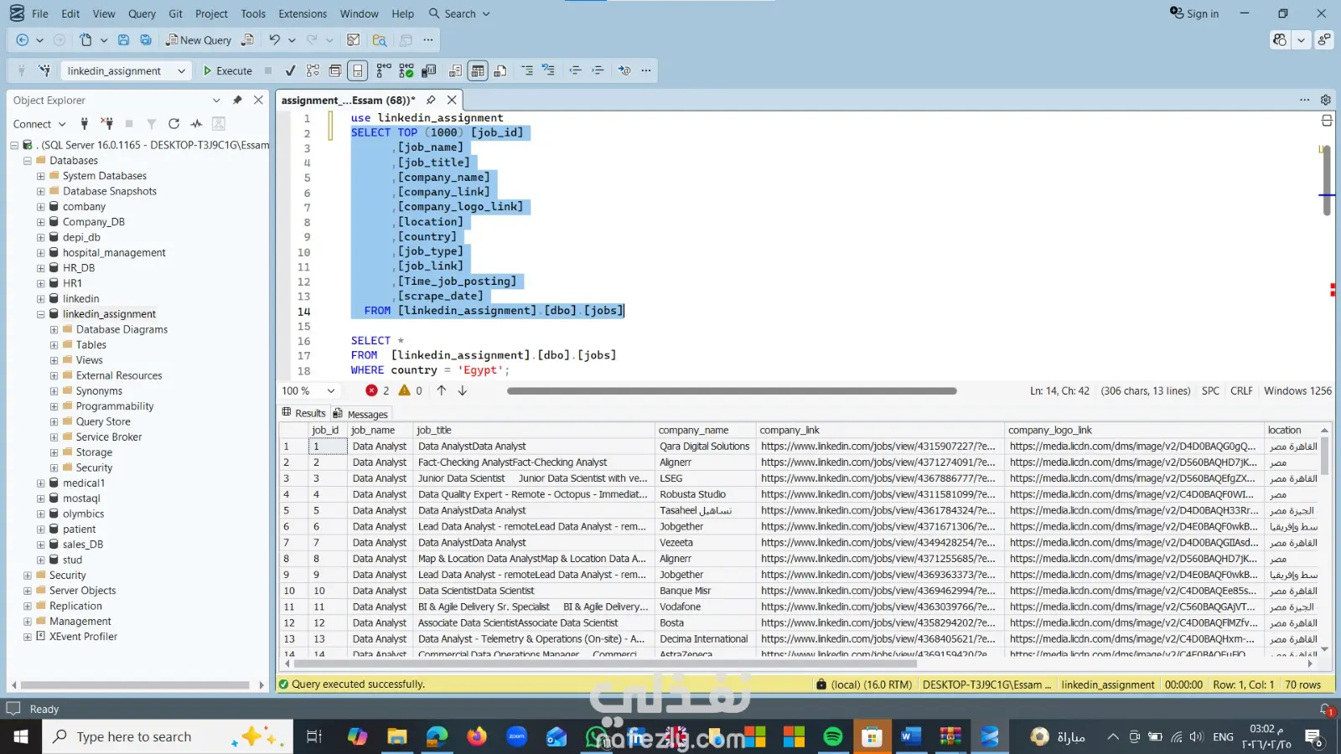Viewport: 1341px width, 754px height.
Task: Click the Save All icon
Action: pos(146,40)
